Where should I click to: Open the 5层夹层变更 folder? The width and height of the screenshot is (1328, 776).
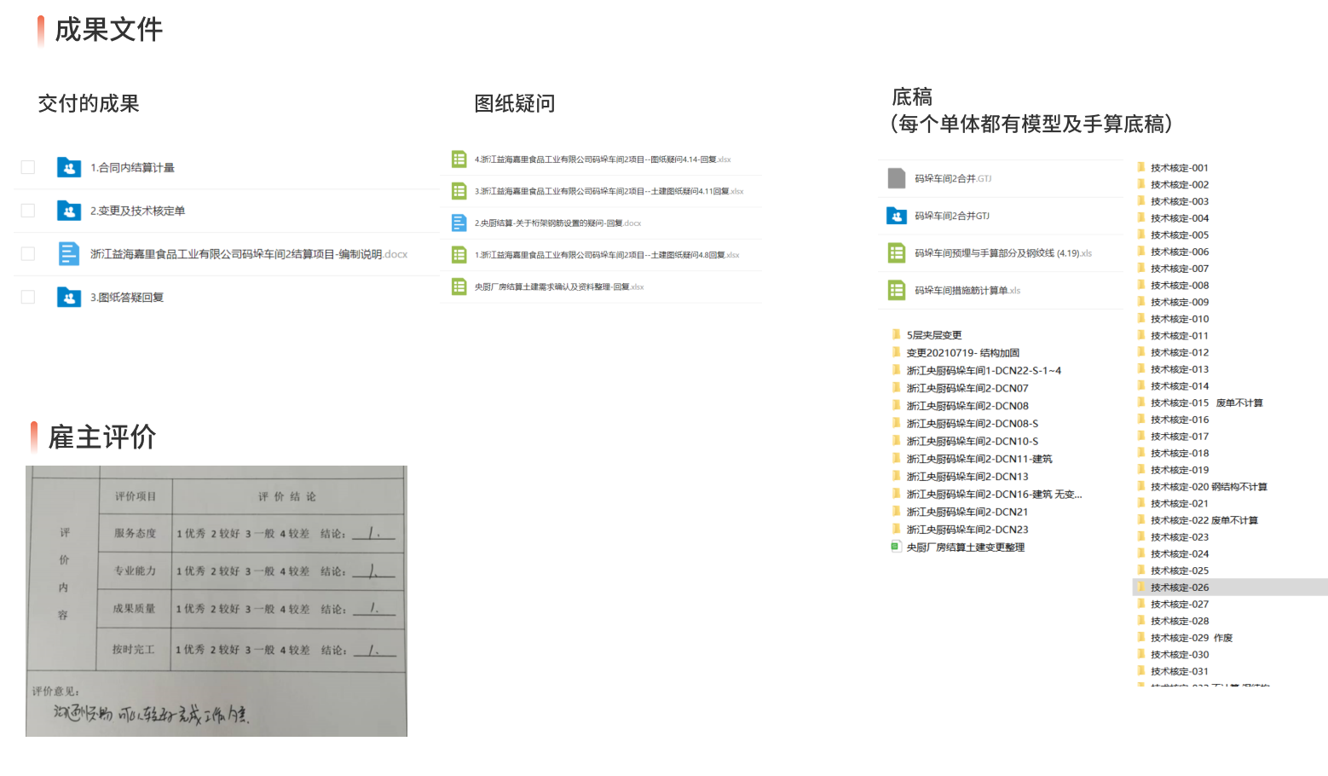933,335
